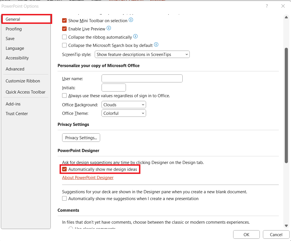The image size is (291, 241).
Task: Click the scrollbar down arrow
Action: click(286, 226)
